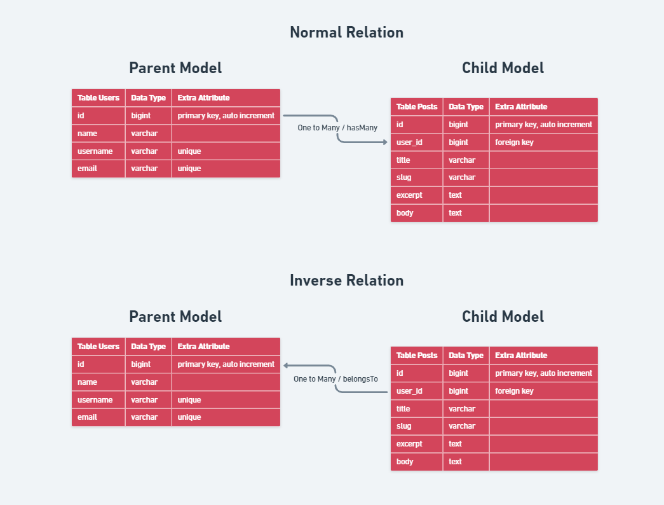Click the 'One to Many / belongsTo' label
The width and height of the screenshot is (664, 505).
[335, 379]
